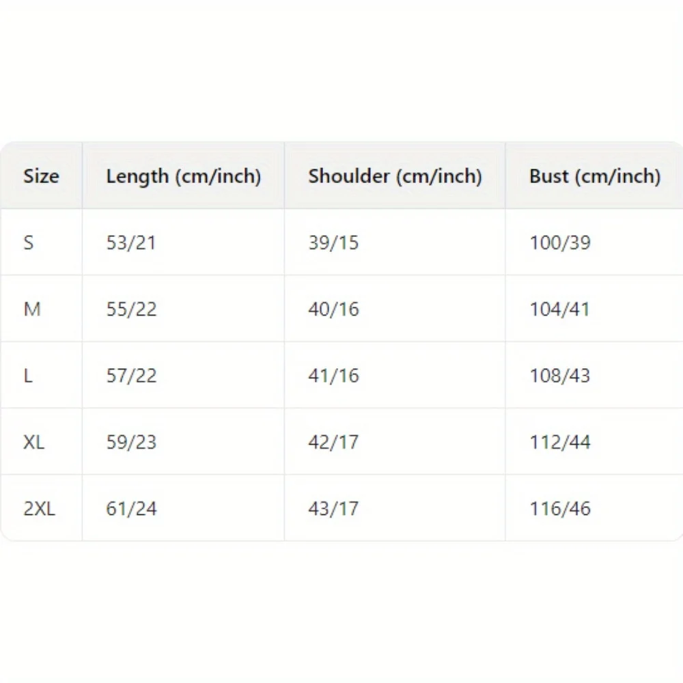Click the 104/41 bust value
Image resolution: width=683 pixels, height=683 pixels.
tap(560, 309)
